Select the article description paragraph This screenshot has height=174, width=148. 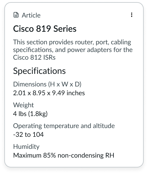[x=73, y=50]
